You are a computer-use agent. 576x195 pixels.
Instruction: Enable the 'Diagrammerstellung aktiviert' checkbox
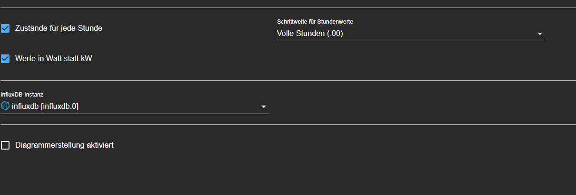[5, 145]
